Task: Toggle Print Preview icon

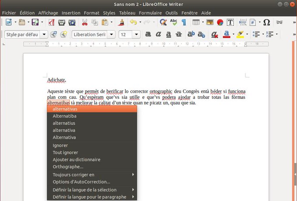Action: click(x=72, y=22)
